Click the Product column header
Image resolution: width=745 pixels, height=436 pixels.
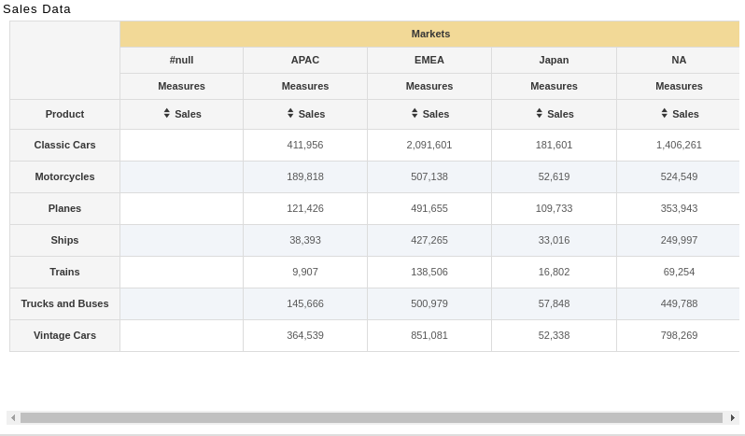[x=64, y=114]
